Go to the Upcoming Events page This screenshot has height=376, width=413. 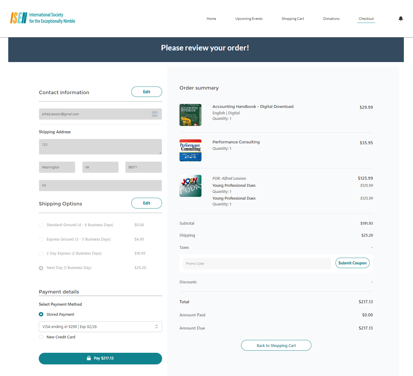coord(249,19)
